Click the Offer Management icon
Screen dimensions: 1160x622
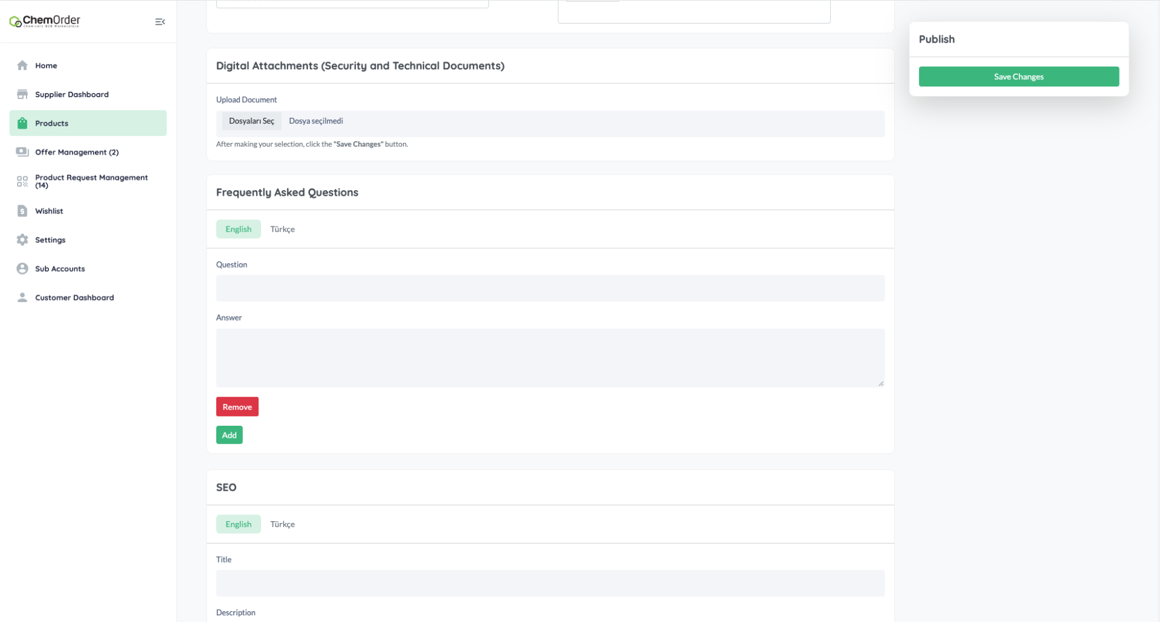[x=22, y=152]
